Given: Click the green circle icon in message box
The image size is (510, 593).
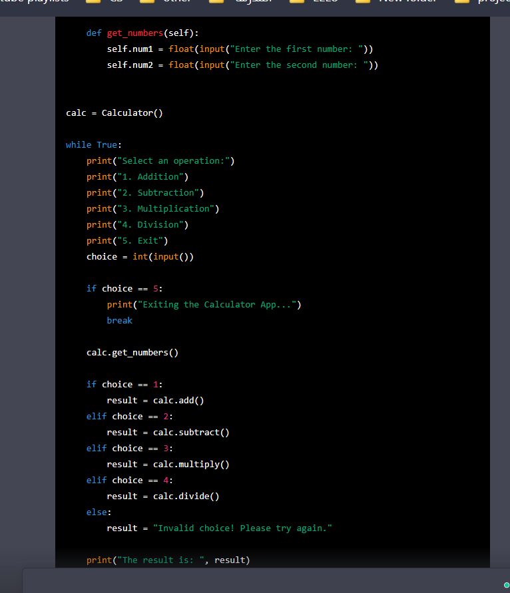Looking at the screenshot, I should click(507, 585).
